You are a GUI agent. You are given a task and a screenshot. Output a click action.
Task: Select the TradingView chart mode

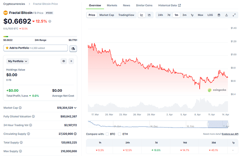click(126, 15)
